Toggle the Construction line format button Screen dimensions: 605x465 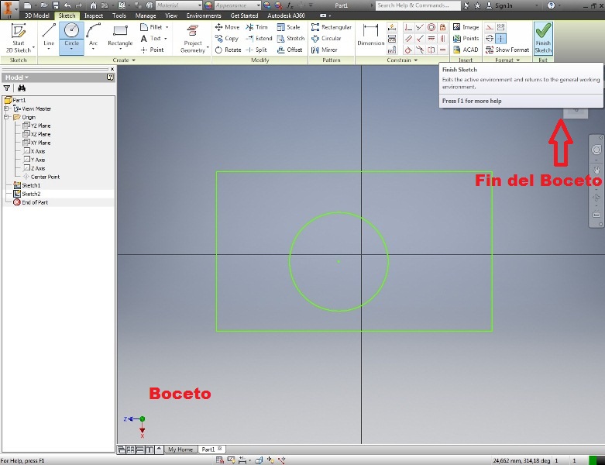(490, 27)
